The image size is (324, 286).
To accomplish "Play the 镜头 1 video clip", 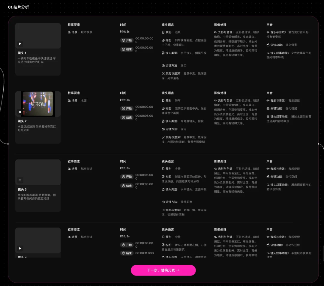I will click(20, 44).
